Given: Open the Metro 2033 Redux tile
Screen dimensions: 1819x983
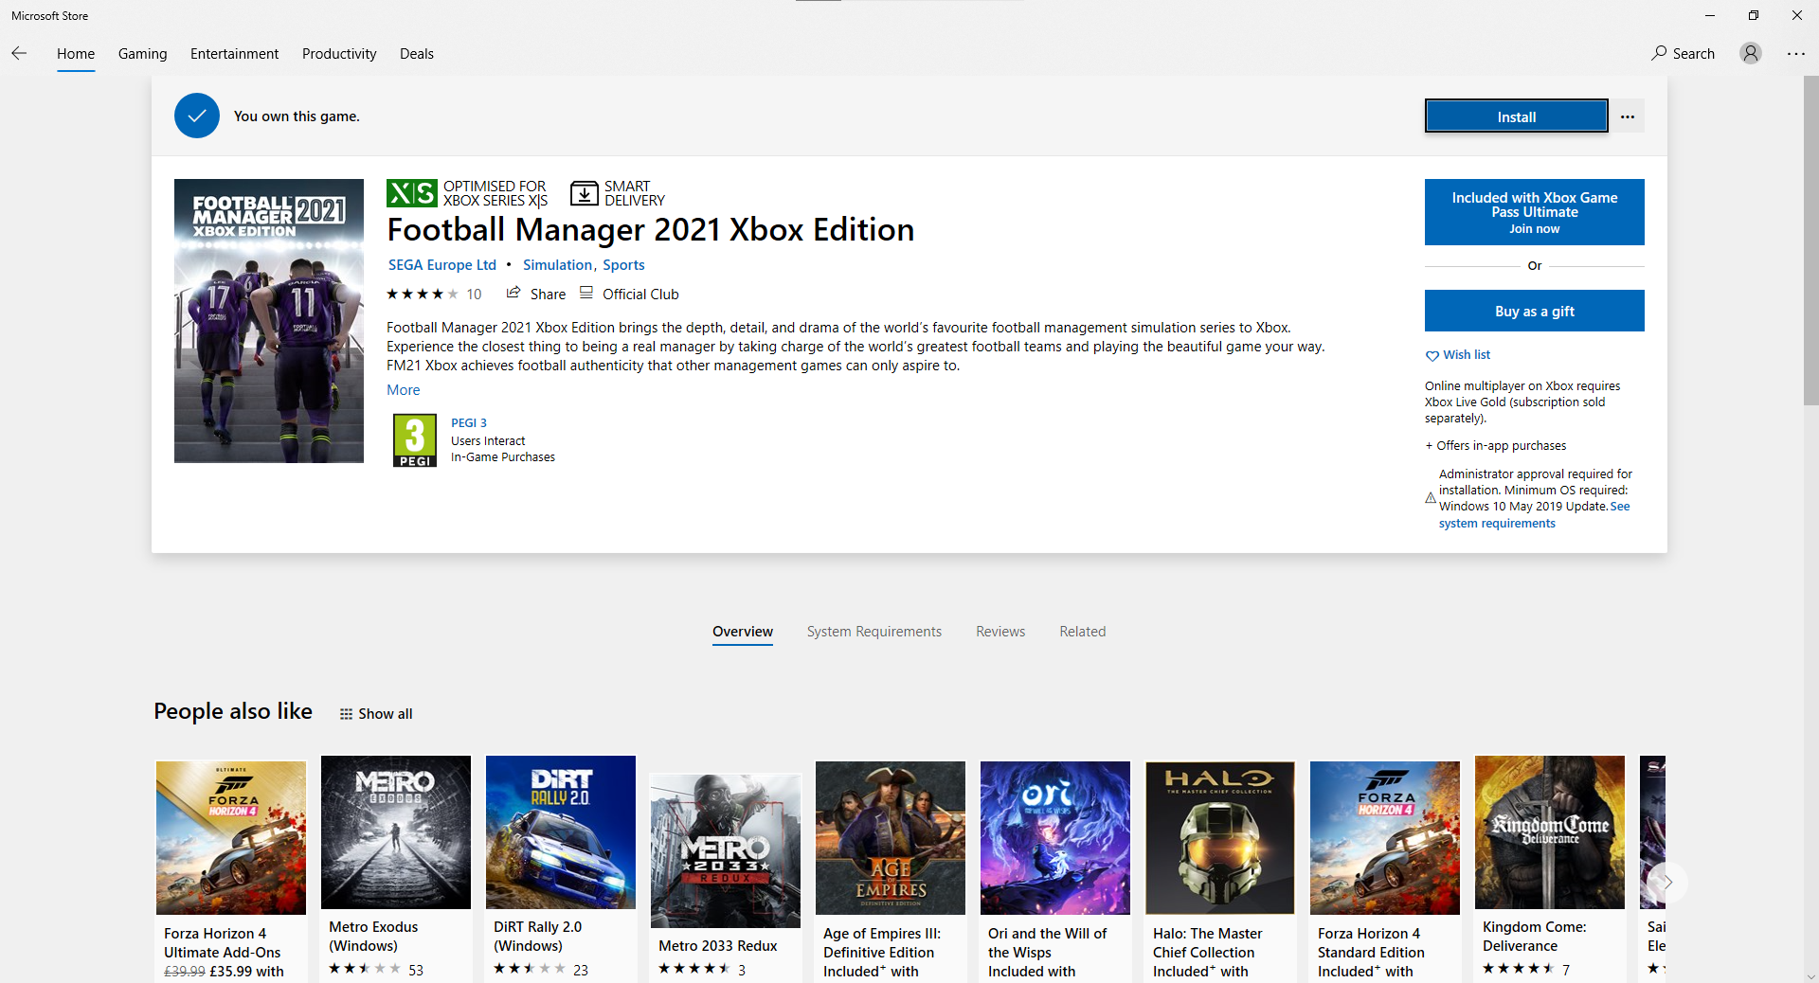Looking at the screenshot, I should point(726,876).
